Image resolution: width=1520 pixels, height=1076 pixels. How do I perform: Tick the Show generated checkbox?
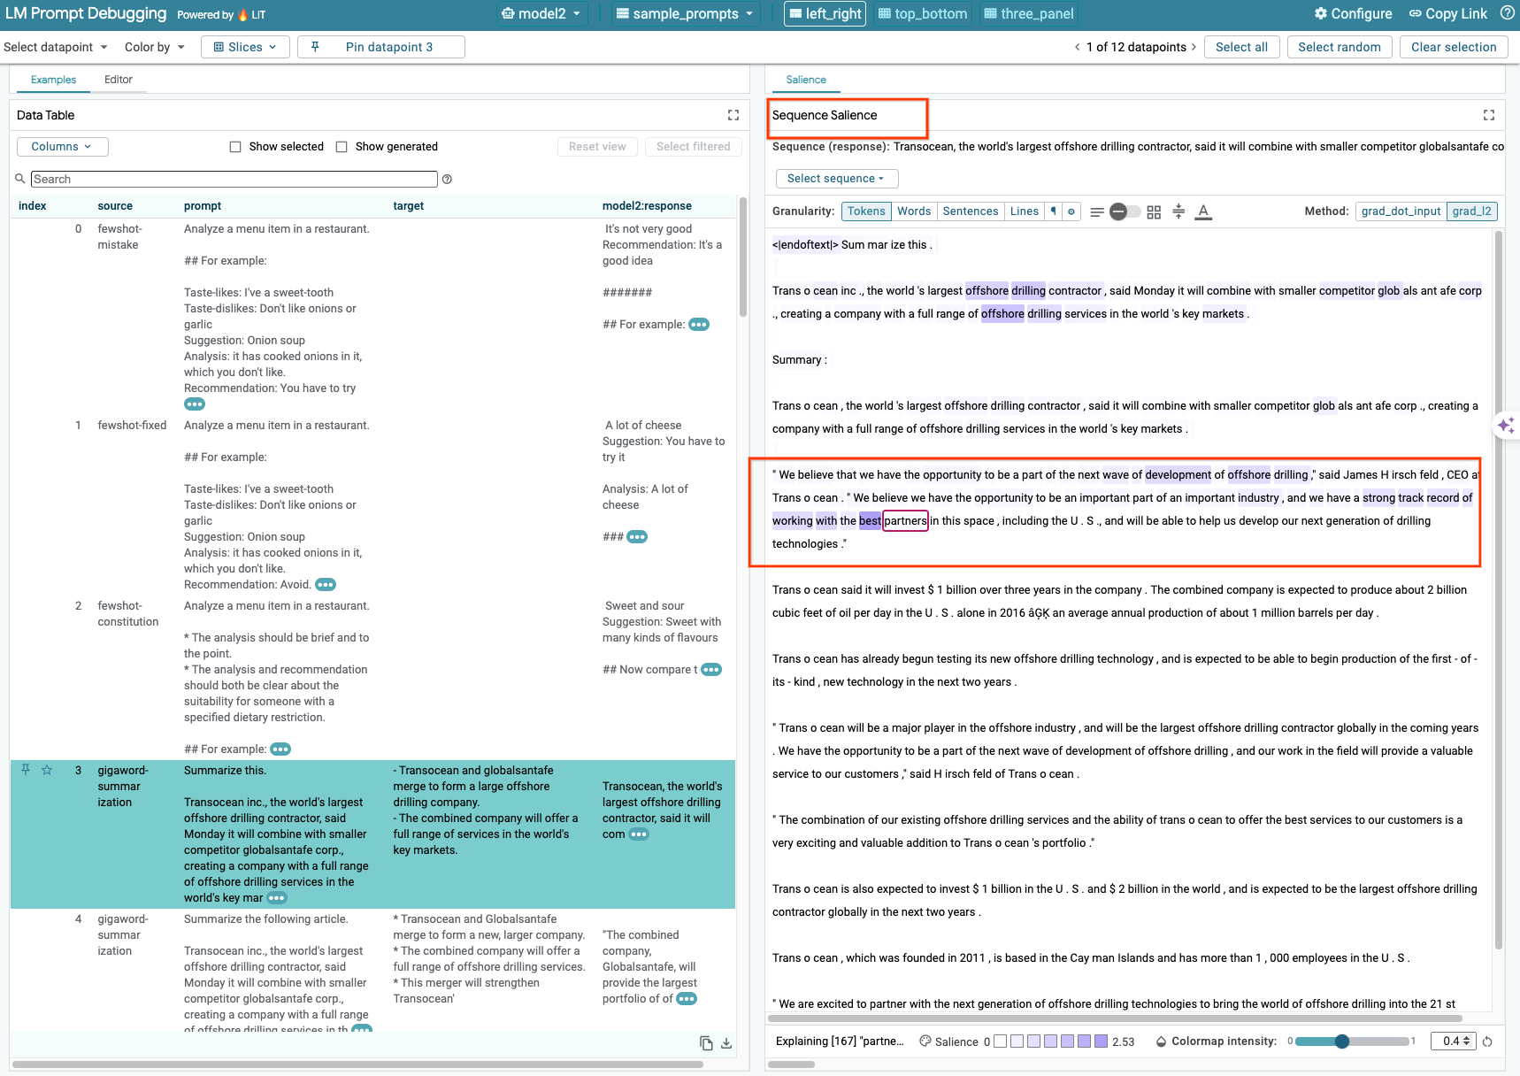[342, 147]
